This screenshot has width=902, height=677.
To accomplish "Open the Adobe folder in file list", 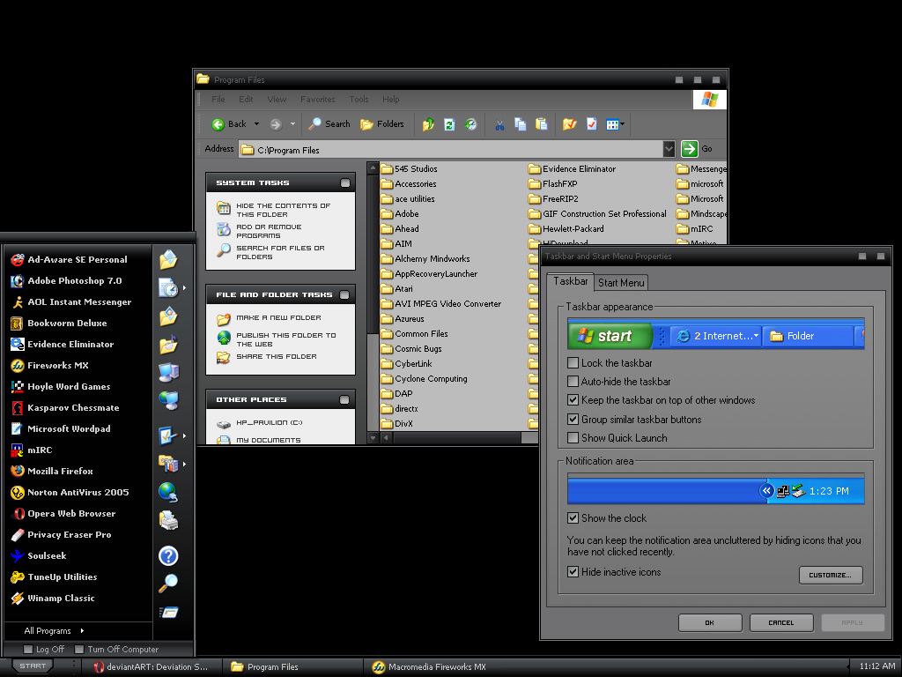I will [406, 214].
